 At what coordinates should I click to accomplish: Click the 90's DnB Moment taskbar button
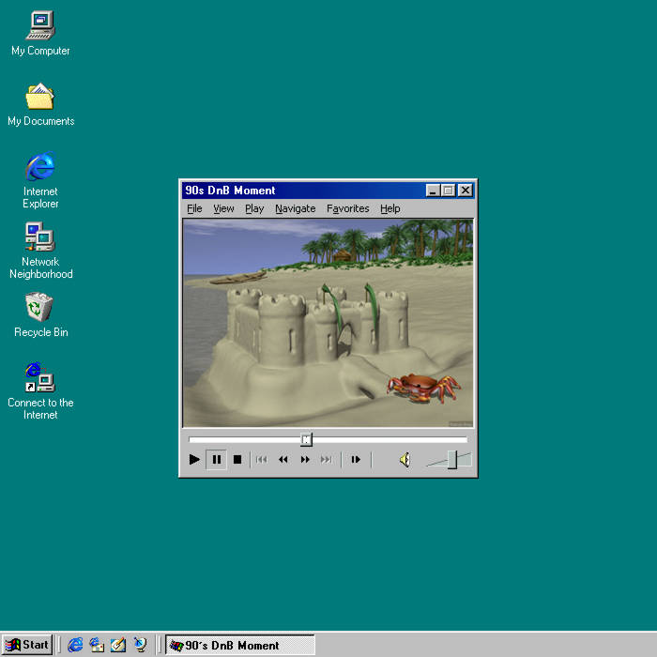(240, 645)
